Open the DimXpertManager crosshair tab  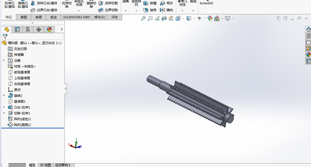pyautogui.click(x=38, y=30)
